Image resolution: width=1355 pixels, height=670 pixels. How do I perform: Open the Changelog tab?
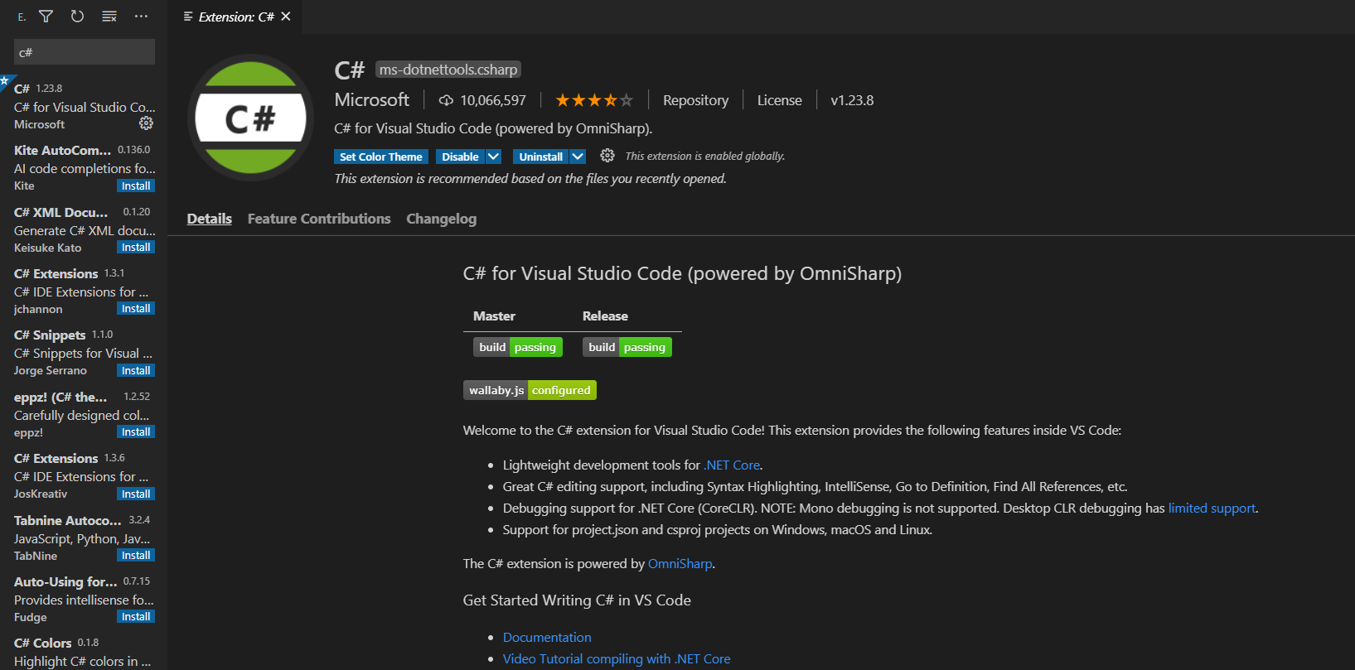click(441, 219)
